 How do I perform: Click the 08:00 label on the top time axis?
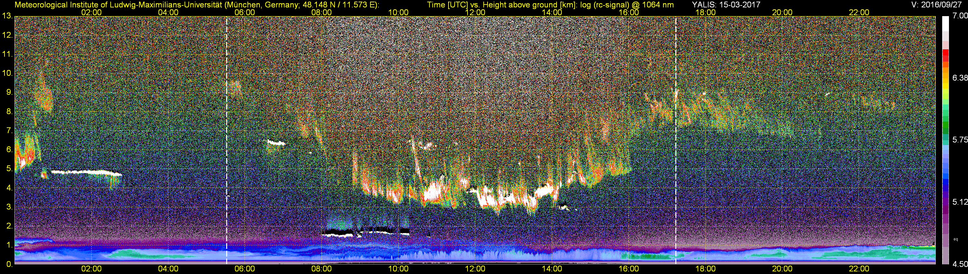coord(322,12)
